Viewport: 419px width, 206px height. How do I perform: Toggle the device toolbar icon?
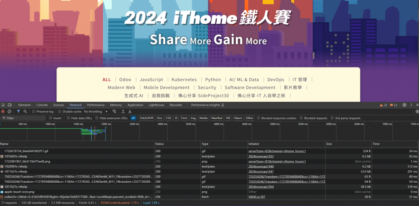click(x=10, y=105)
